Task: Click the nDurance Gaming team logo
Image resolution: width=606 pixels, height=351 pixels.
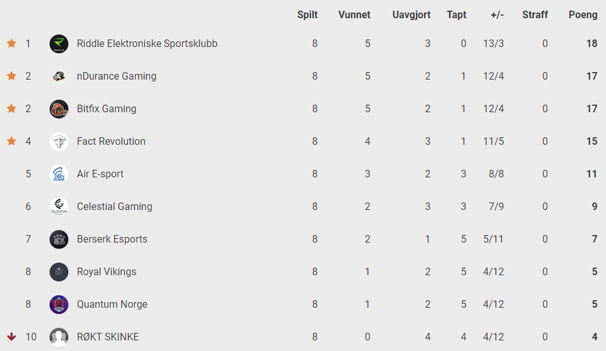Action: [59, 76]
